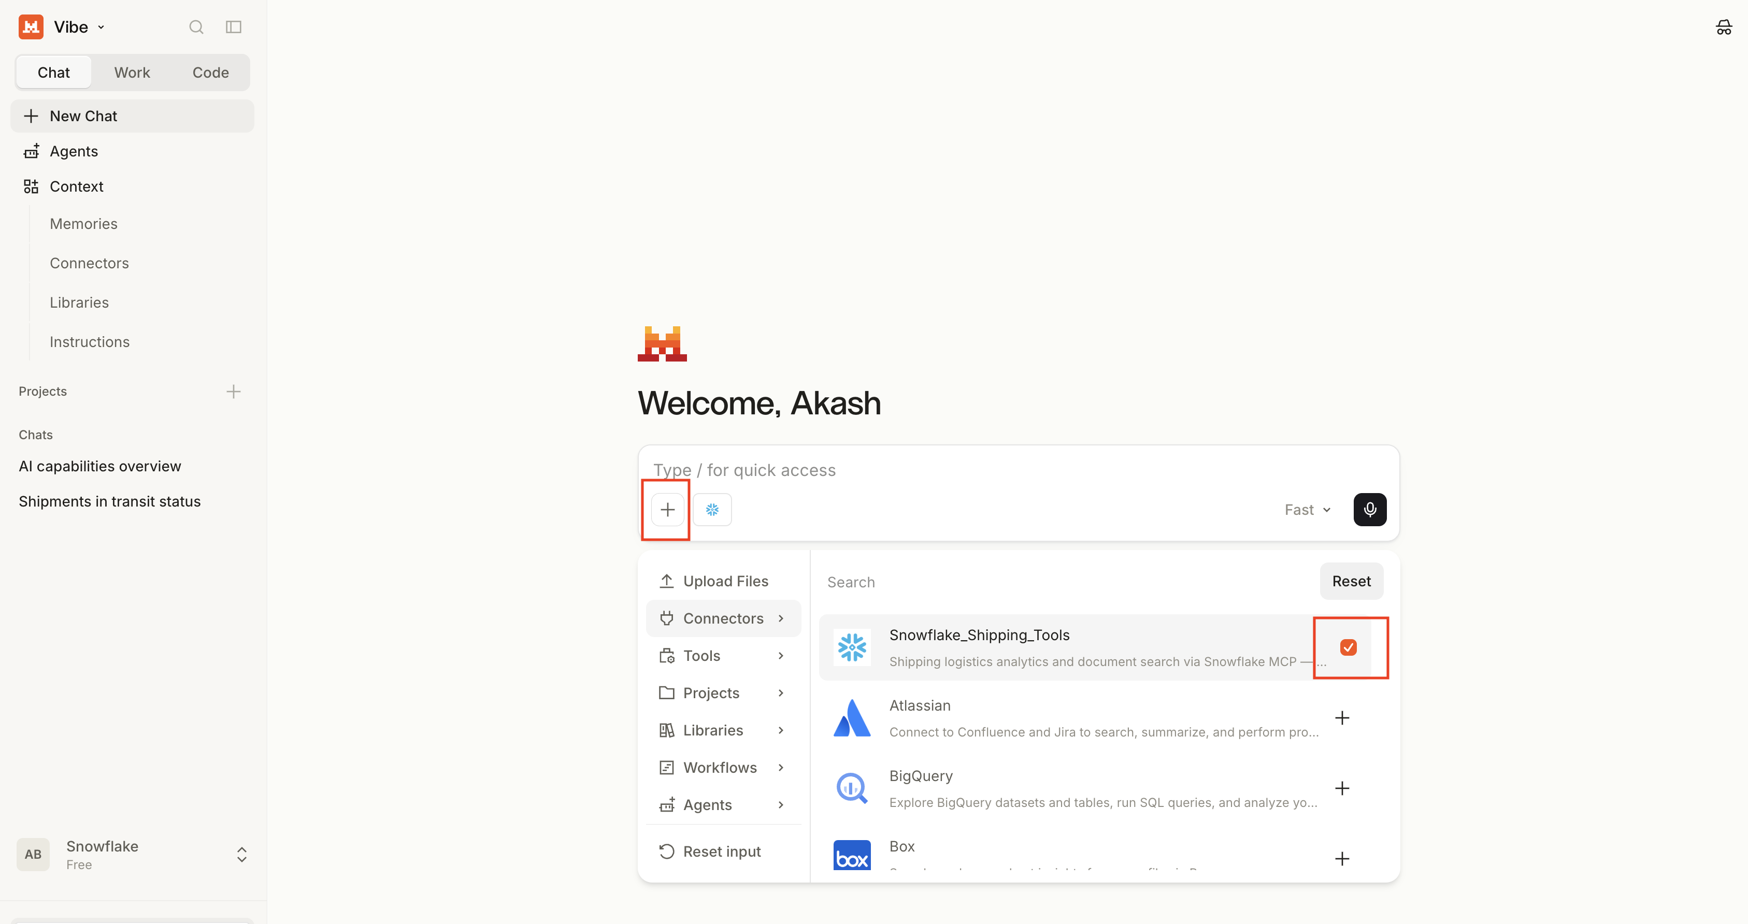Click Snowflake_Shipping_Tools connector name

coord(979,635)
